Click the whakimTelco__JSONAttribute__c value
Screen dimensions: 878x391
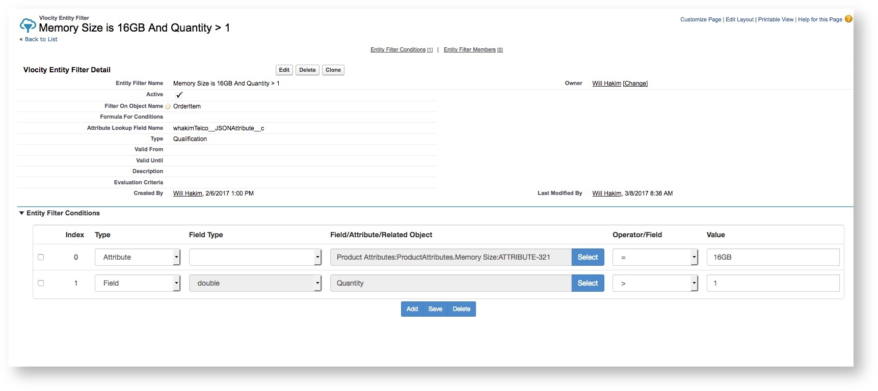[219, 128]
